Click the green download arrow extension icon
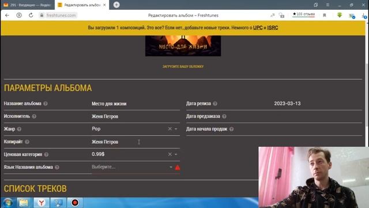This screenshot has width=369, height=208. pos(340,15)
